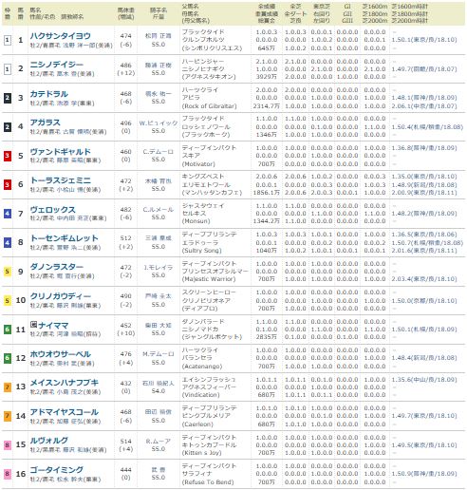Image resolution: width=467 pixels, height=490 pixels.
Task: Click the red frame 3 box beside ヴァンドギャルド
Action: 8,156
